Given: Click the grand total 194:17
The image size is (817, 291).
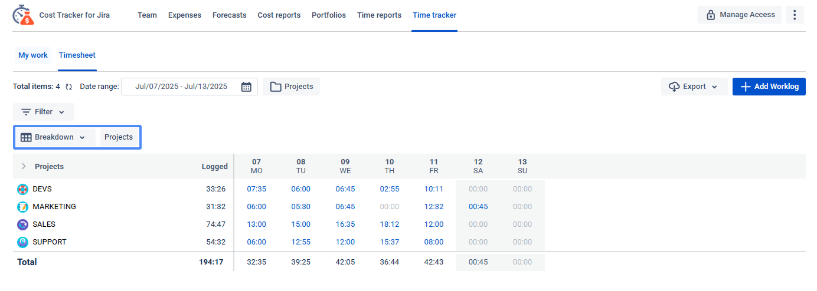Looking at the screenshot, I should click(211, 262).
